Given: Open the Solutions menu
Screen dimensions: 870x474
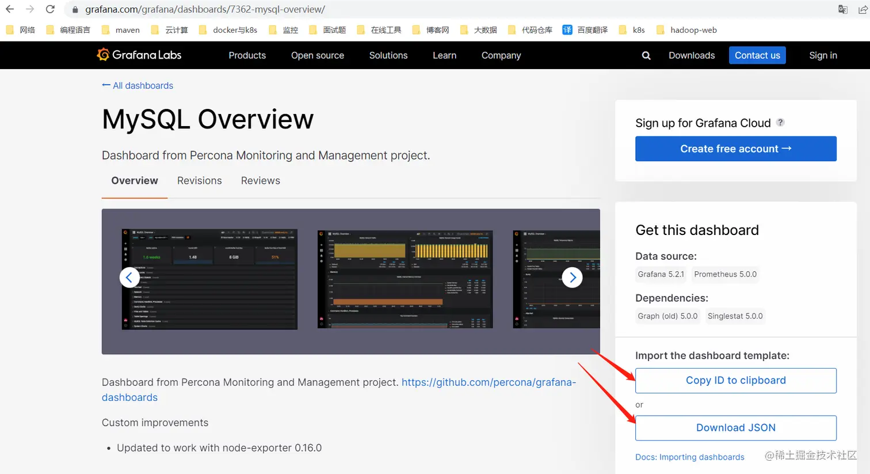Looking at the screenshot, I should 388,55.
